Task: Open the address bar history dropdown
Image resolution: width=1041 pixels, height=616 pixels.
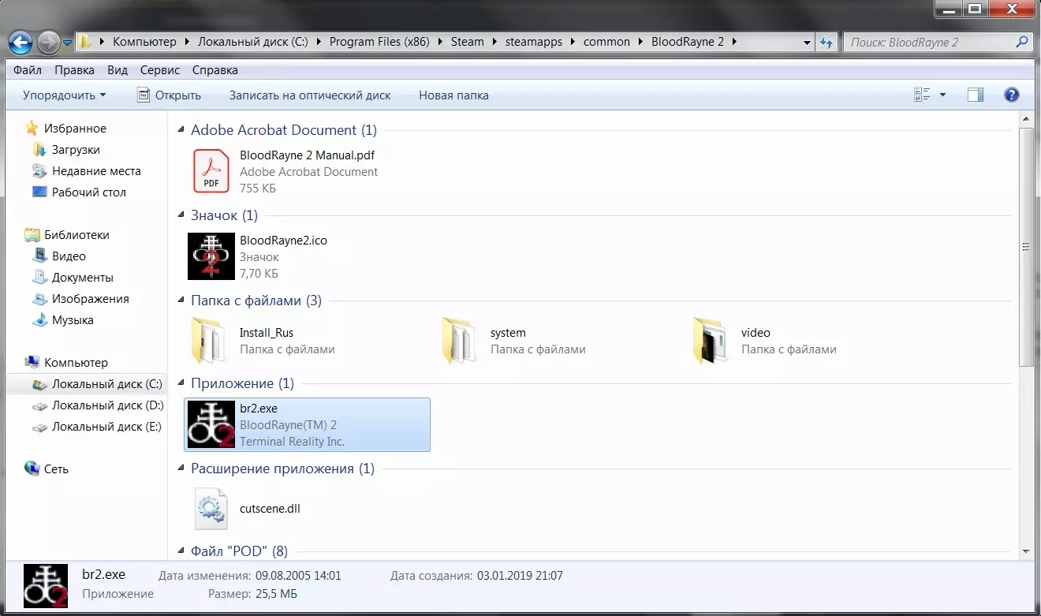Action: pyautogui.click(x=808, y=42)
